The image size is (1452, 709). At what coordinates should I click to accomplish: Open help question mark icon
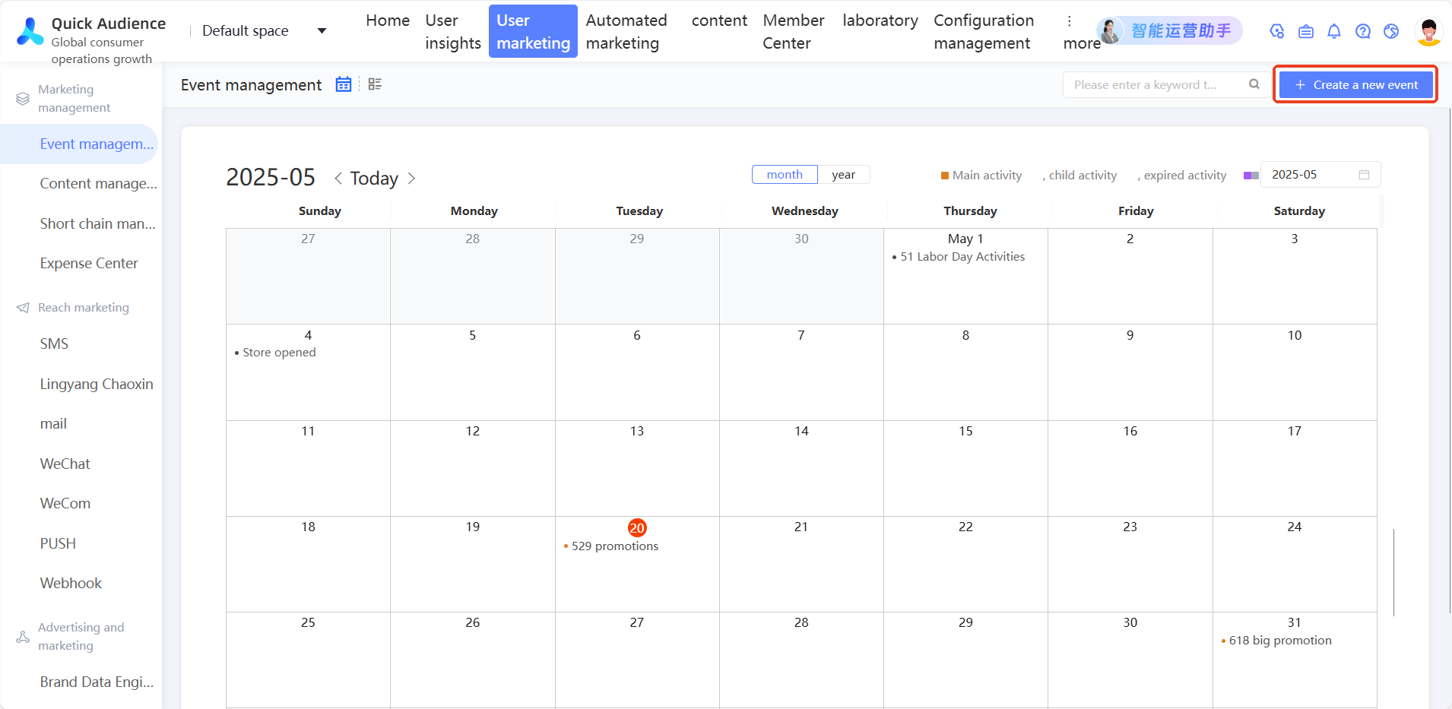pyautogui.click(x=1363, y=31)
